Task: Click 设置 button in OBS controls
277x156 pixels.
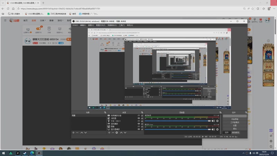Action: pyautogui.click(x=235, y=125)
